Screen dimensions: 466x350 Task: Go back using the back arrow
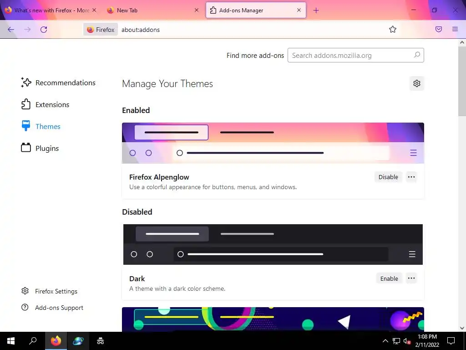pos(11,30)
